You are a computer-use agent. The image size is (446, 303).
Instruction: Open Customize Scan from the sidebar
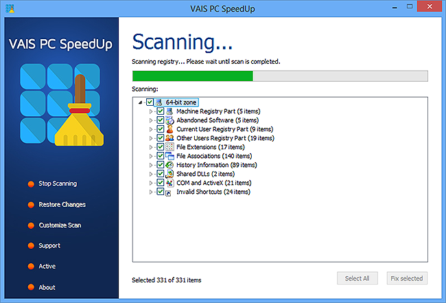click(x=60, y=225)
